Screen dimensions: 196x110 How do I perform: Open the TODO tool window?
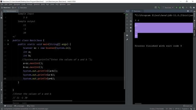31,106
